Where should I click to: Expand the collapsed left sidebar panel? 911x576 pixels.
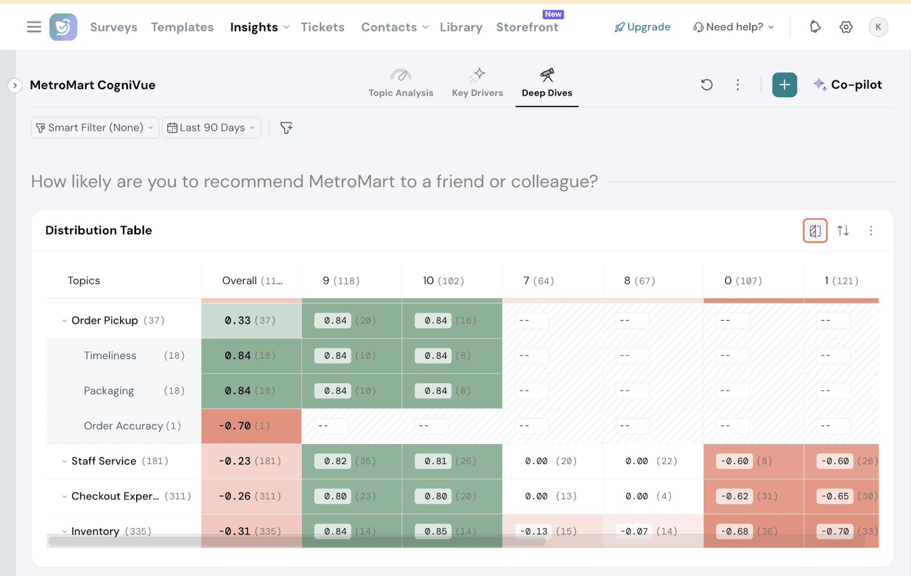tap(15, 85)
